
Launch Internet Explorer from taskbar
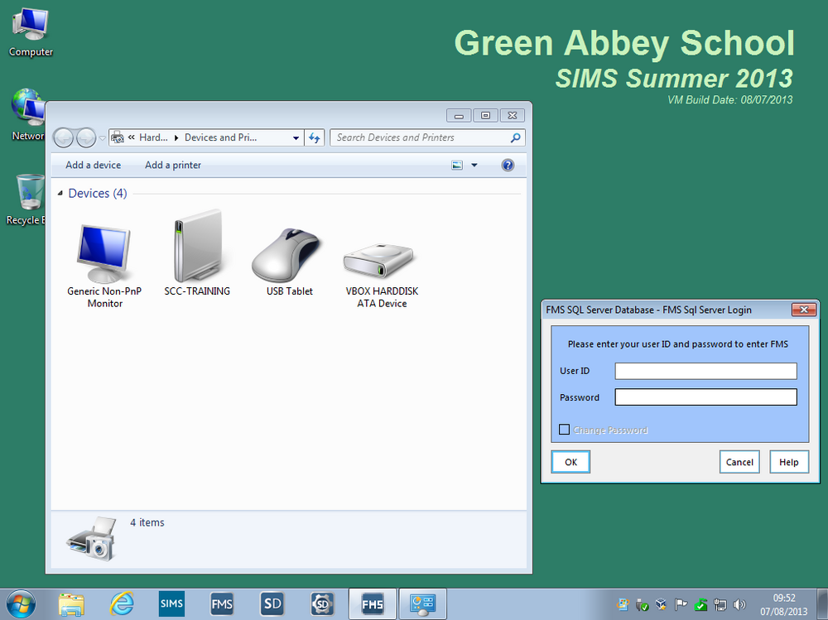click(122, 604)
